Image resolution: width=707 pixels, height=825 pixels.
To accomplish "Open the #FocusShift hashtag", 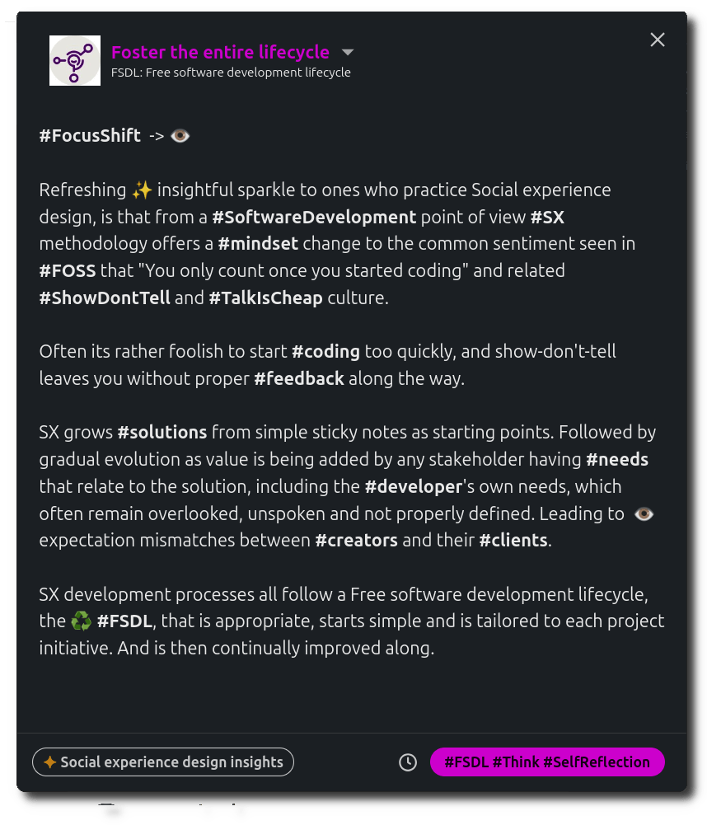I will click(90, 135).
